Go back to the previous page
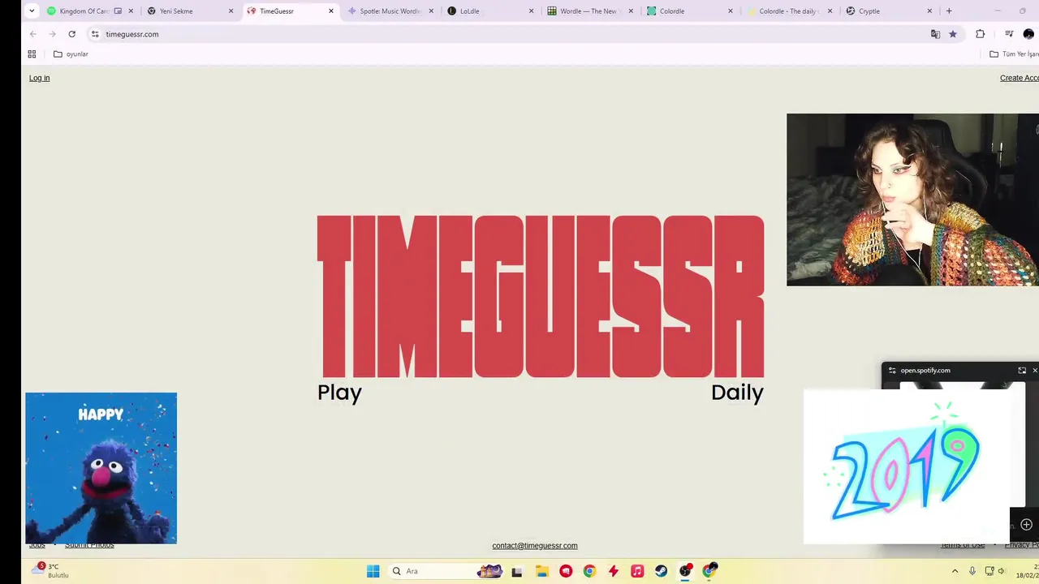This screenshot has width=1039, height=584. (x=32, y=34)
